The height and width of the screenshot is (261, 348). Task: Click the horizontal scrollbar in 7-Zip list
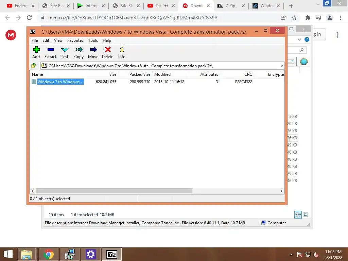[114, 191]
